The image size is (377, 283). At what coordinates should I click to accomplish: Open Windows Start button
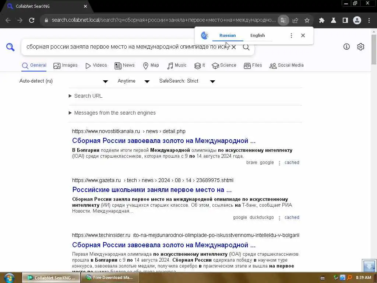(9, 278)
